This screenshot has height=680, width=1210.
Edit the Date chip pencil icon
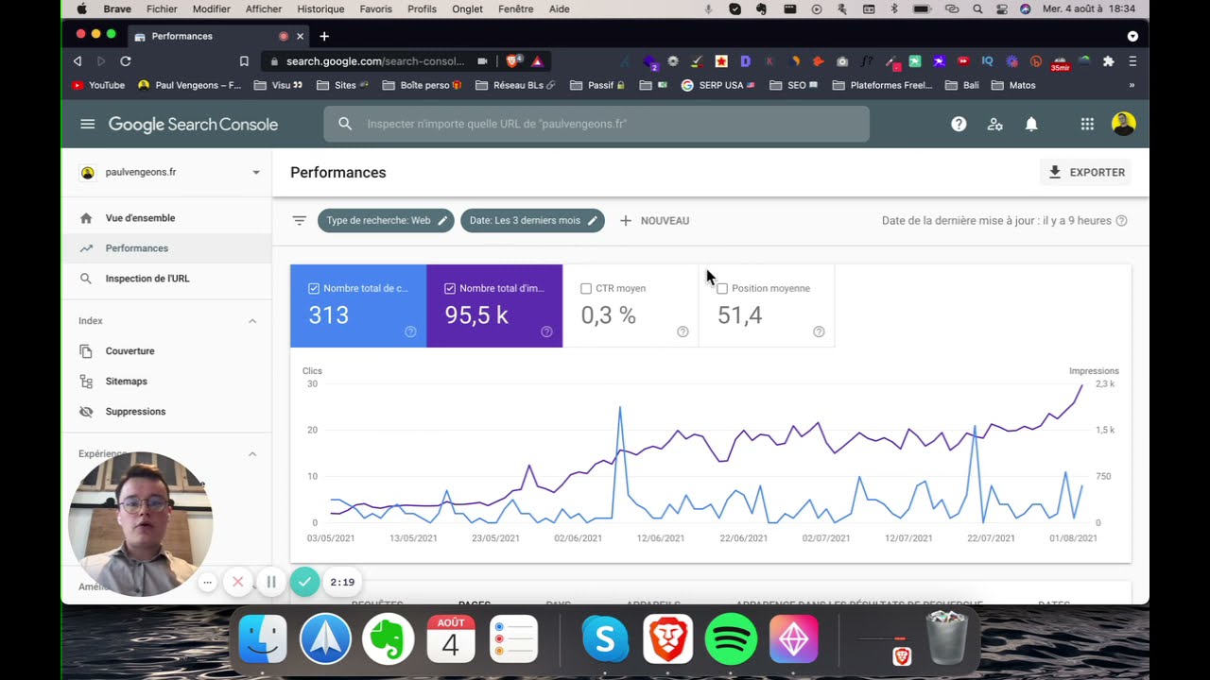point(593,220)
